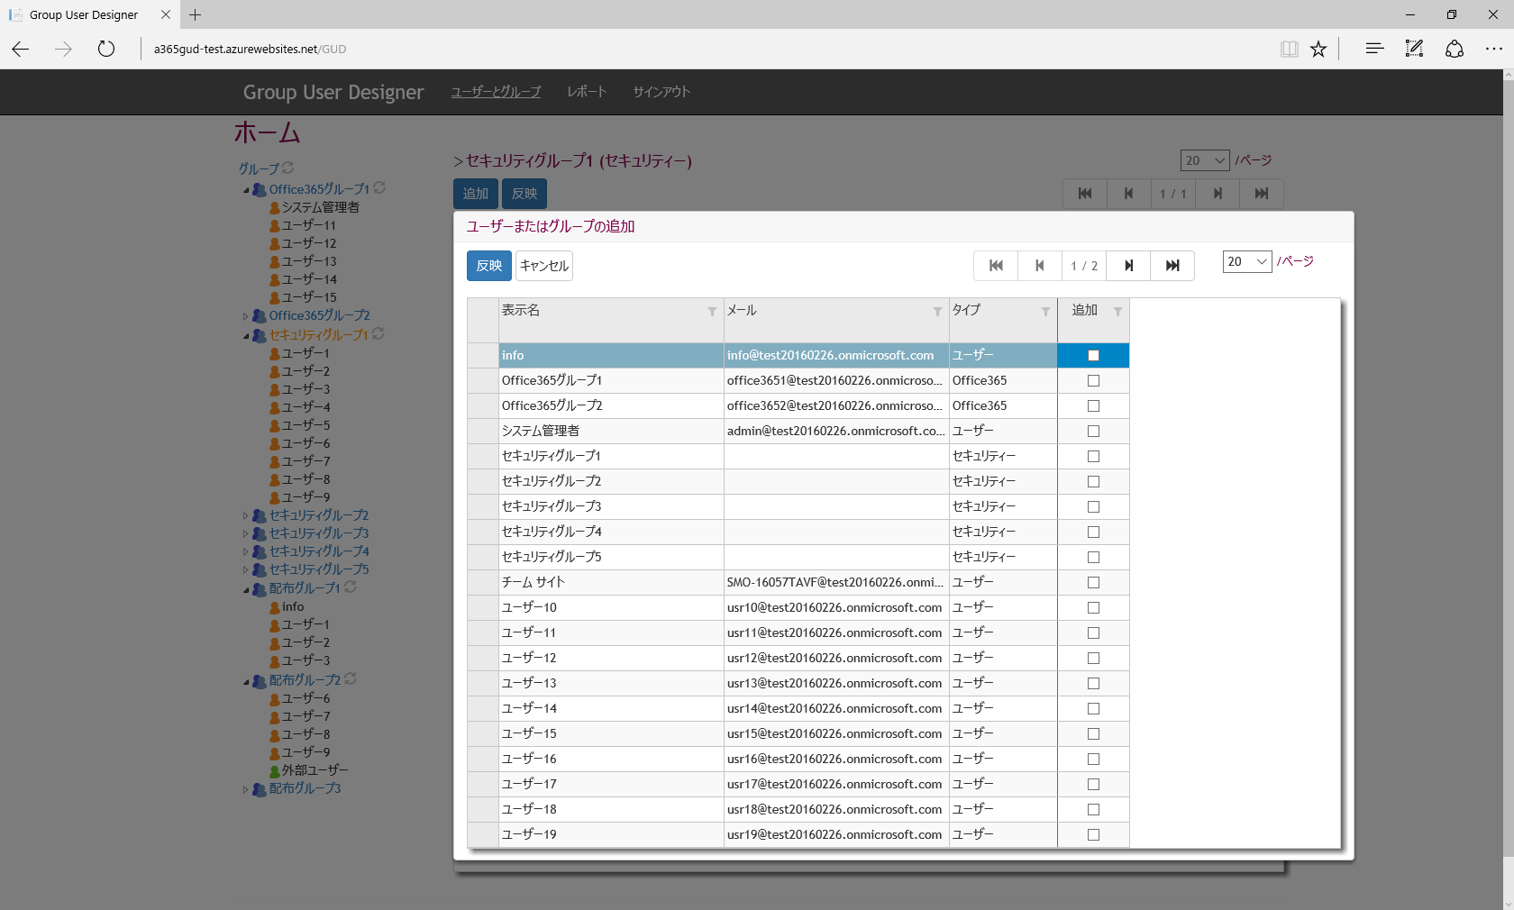Image resolution: width=1514 pixels, height=910 pixels.
Task: Select the Group User Designer browser tab
Action: 89,14
